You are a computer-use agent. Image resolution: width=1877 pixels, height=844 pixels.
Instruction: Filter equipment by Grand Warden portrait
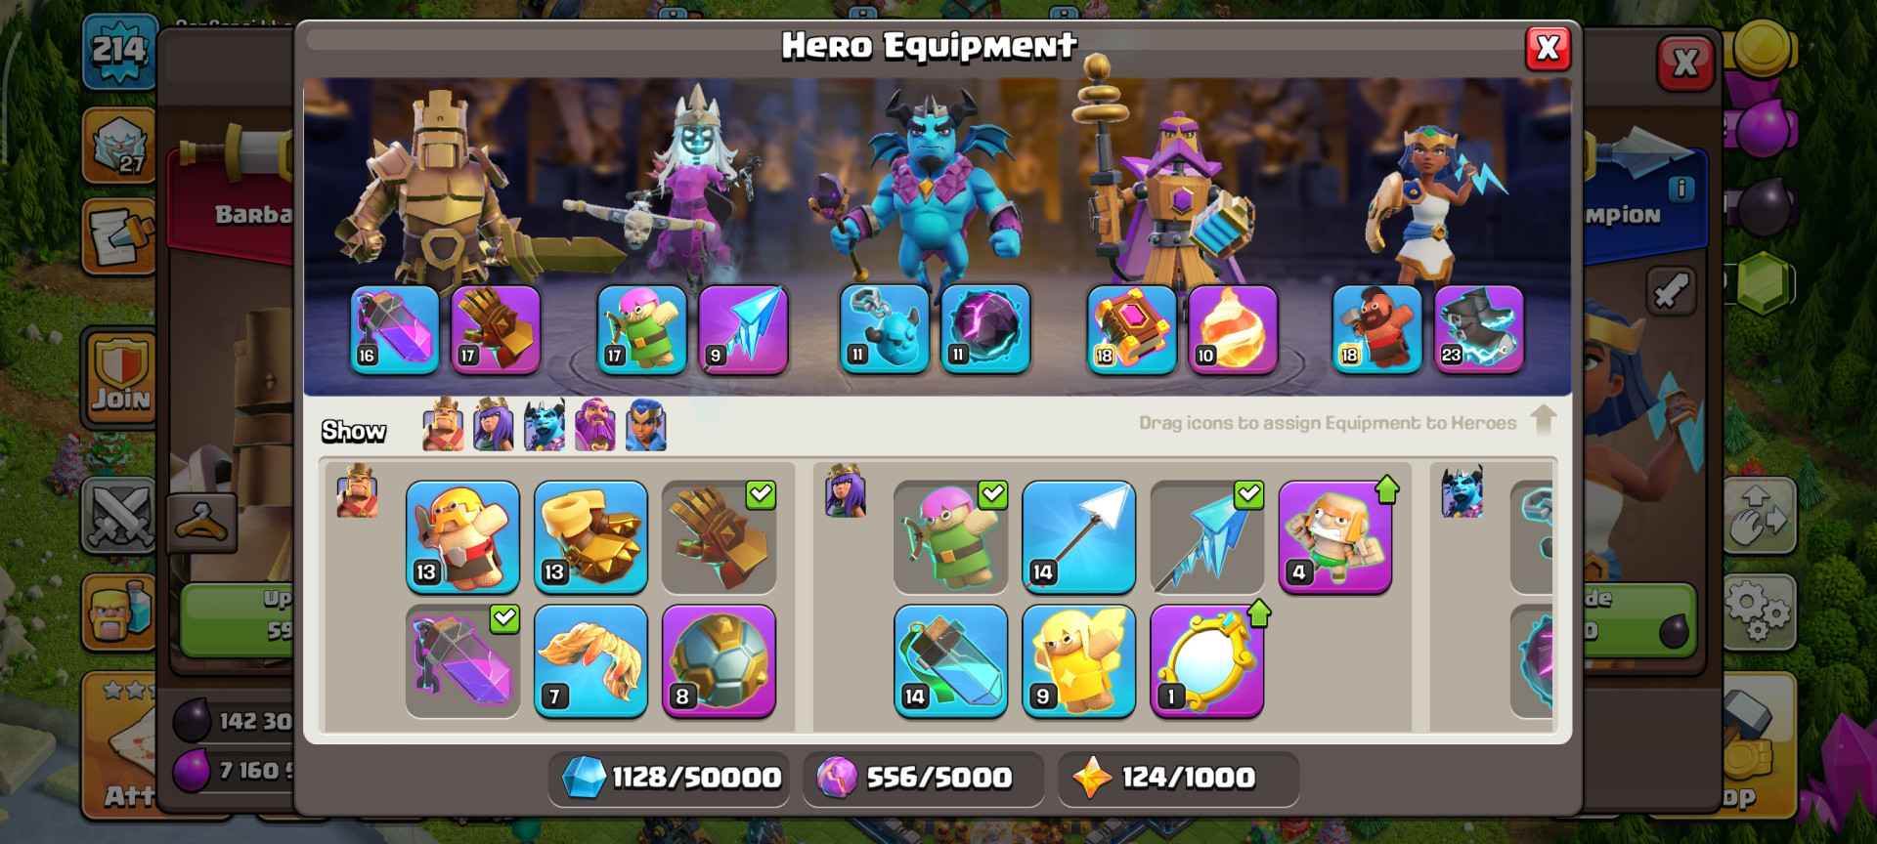(x=595, y=425)
